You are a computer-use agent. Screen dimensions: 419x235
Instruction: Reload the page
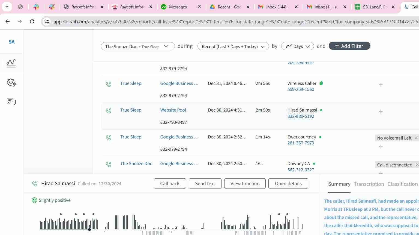[x=32, y=21]
